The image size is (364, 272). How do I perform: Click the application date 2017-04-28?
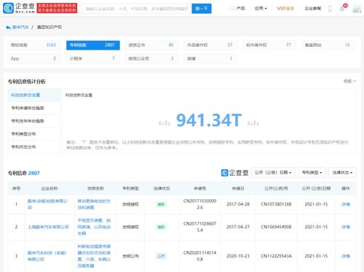tap(238, 204)
